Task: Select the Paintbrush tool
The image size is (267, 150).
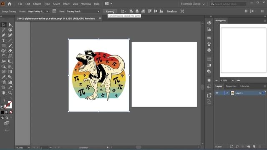Action: [x=10, y=45]
